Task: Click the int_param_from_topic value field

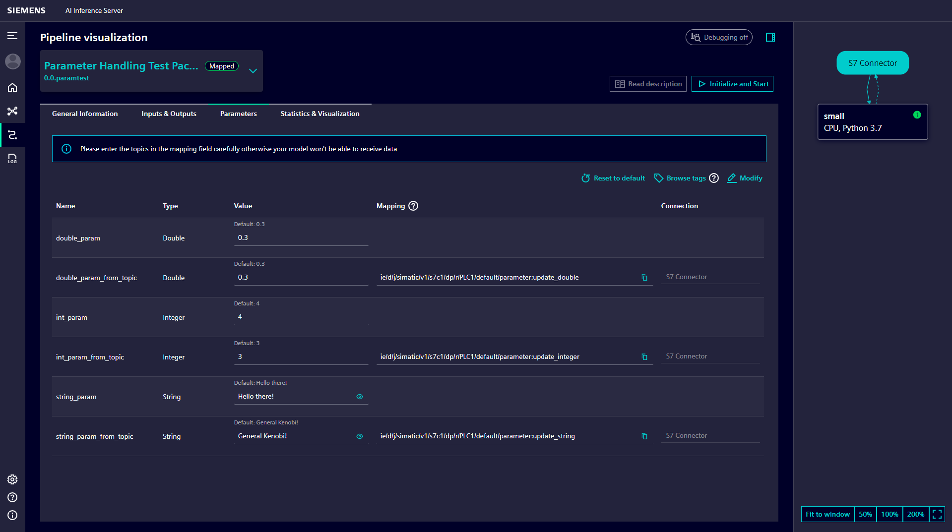Action: click(301, 357)
